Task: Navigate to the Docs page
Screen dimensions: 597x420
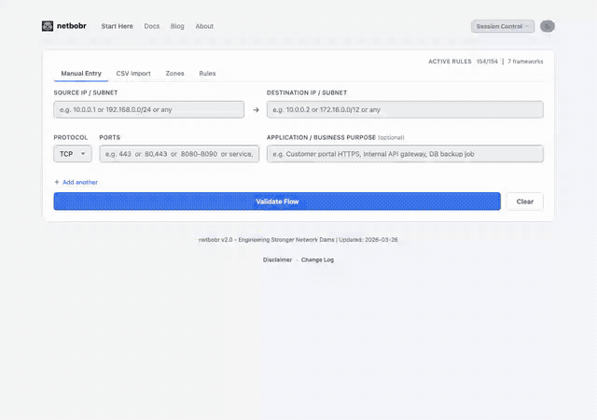Action: pyautogui.click(x=152, y=26)
